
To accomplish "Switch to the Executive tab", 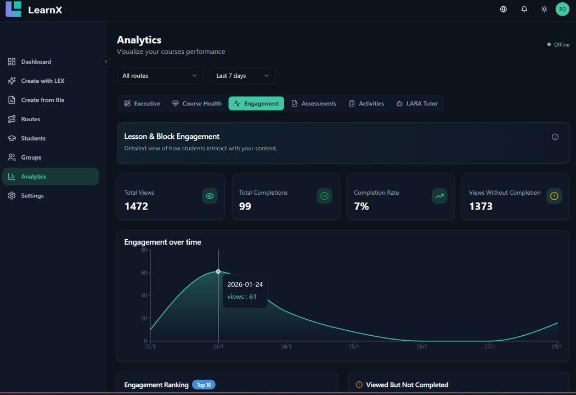I will (x=142, y=104).
